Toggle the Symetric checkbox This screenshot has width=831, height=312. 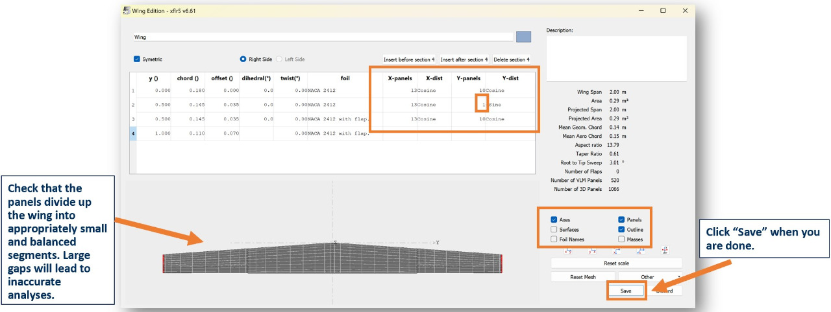[137, 59]
